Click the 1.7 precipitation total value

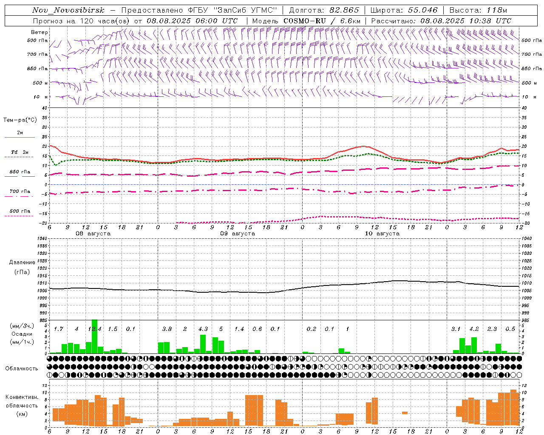tap(59, 329)
